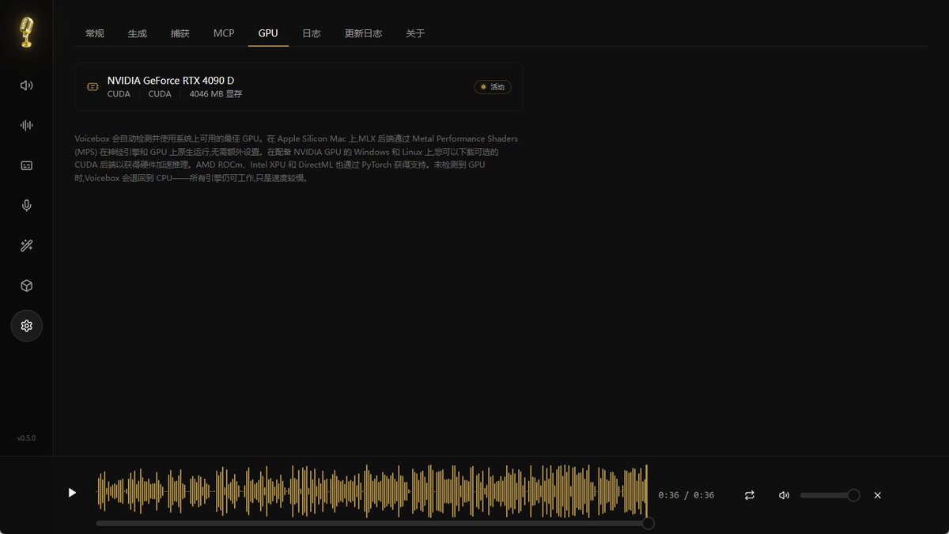949x534 pixels.
Task: Open the captions panel icon in sidebar
Action: click(x=27, y=165)
